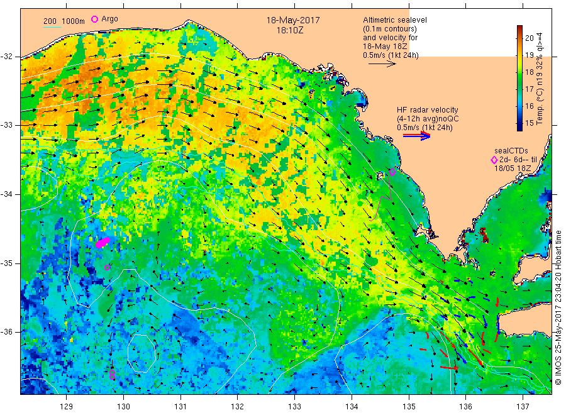Click the color bar value 18
The width and height of the screenshot is (566, 415).
pos(529,72)
